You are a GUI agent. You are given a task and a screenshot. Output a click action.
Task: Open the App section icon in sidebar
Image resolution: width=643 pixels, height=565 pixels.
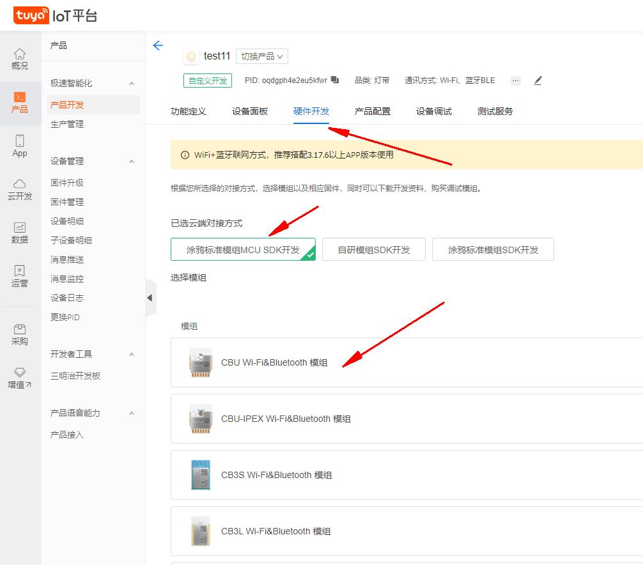[19, 147]
